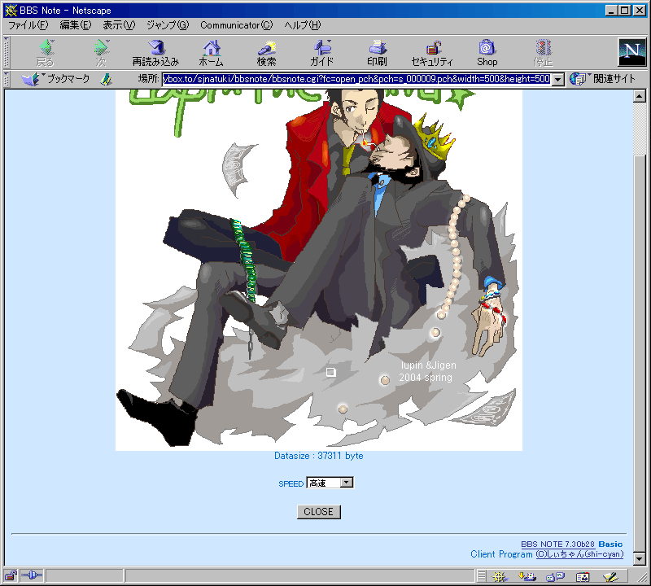Reload the page using 再読み込み

point(155,53)
